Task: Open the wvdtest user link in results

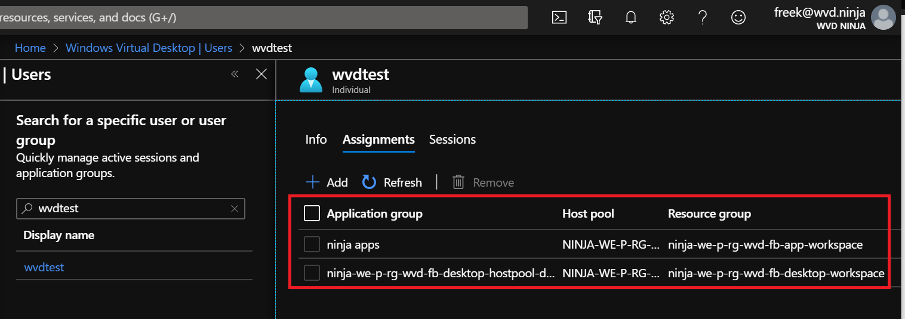Action: (x=44, y=267)
